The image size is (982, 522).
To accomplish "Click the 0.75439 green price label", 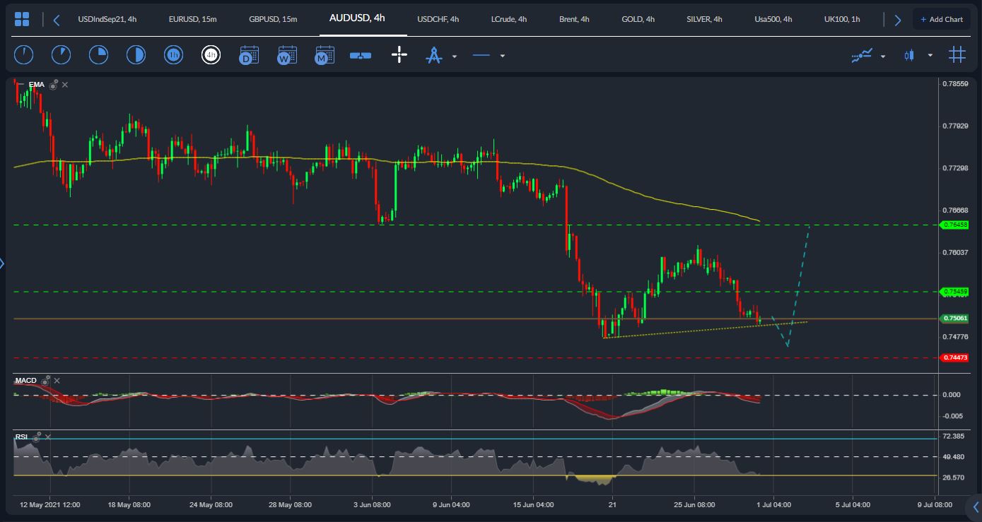I will coord(953,291).
